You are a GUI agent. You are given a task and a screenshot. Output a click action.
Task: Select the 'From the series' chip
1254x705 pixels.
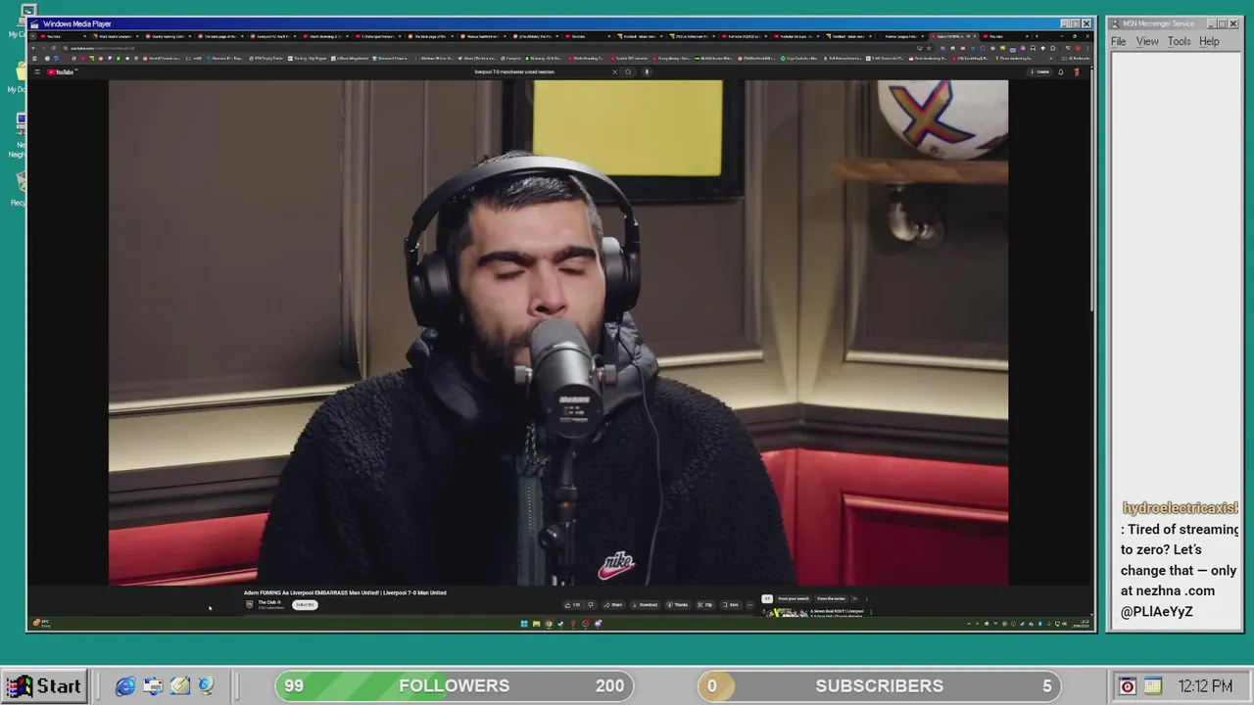pyautogui.click(x=831, y=598)
